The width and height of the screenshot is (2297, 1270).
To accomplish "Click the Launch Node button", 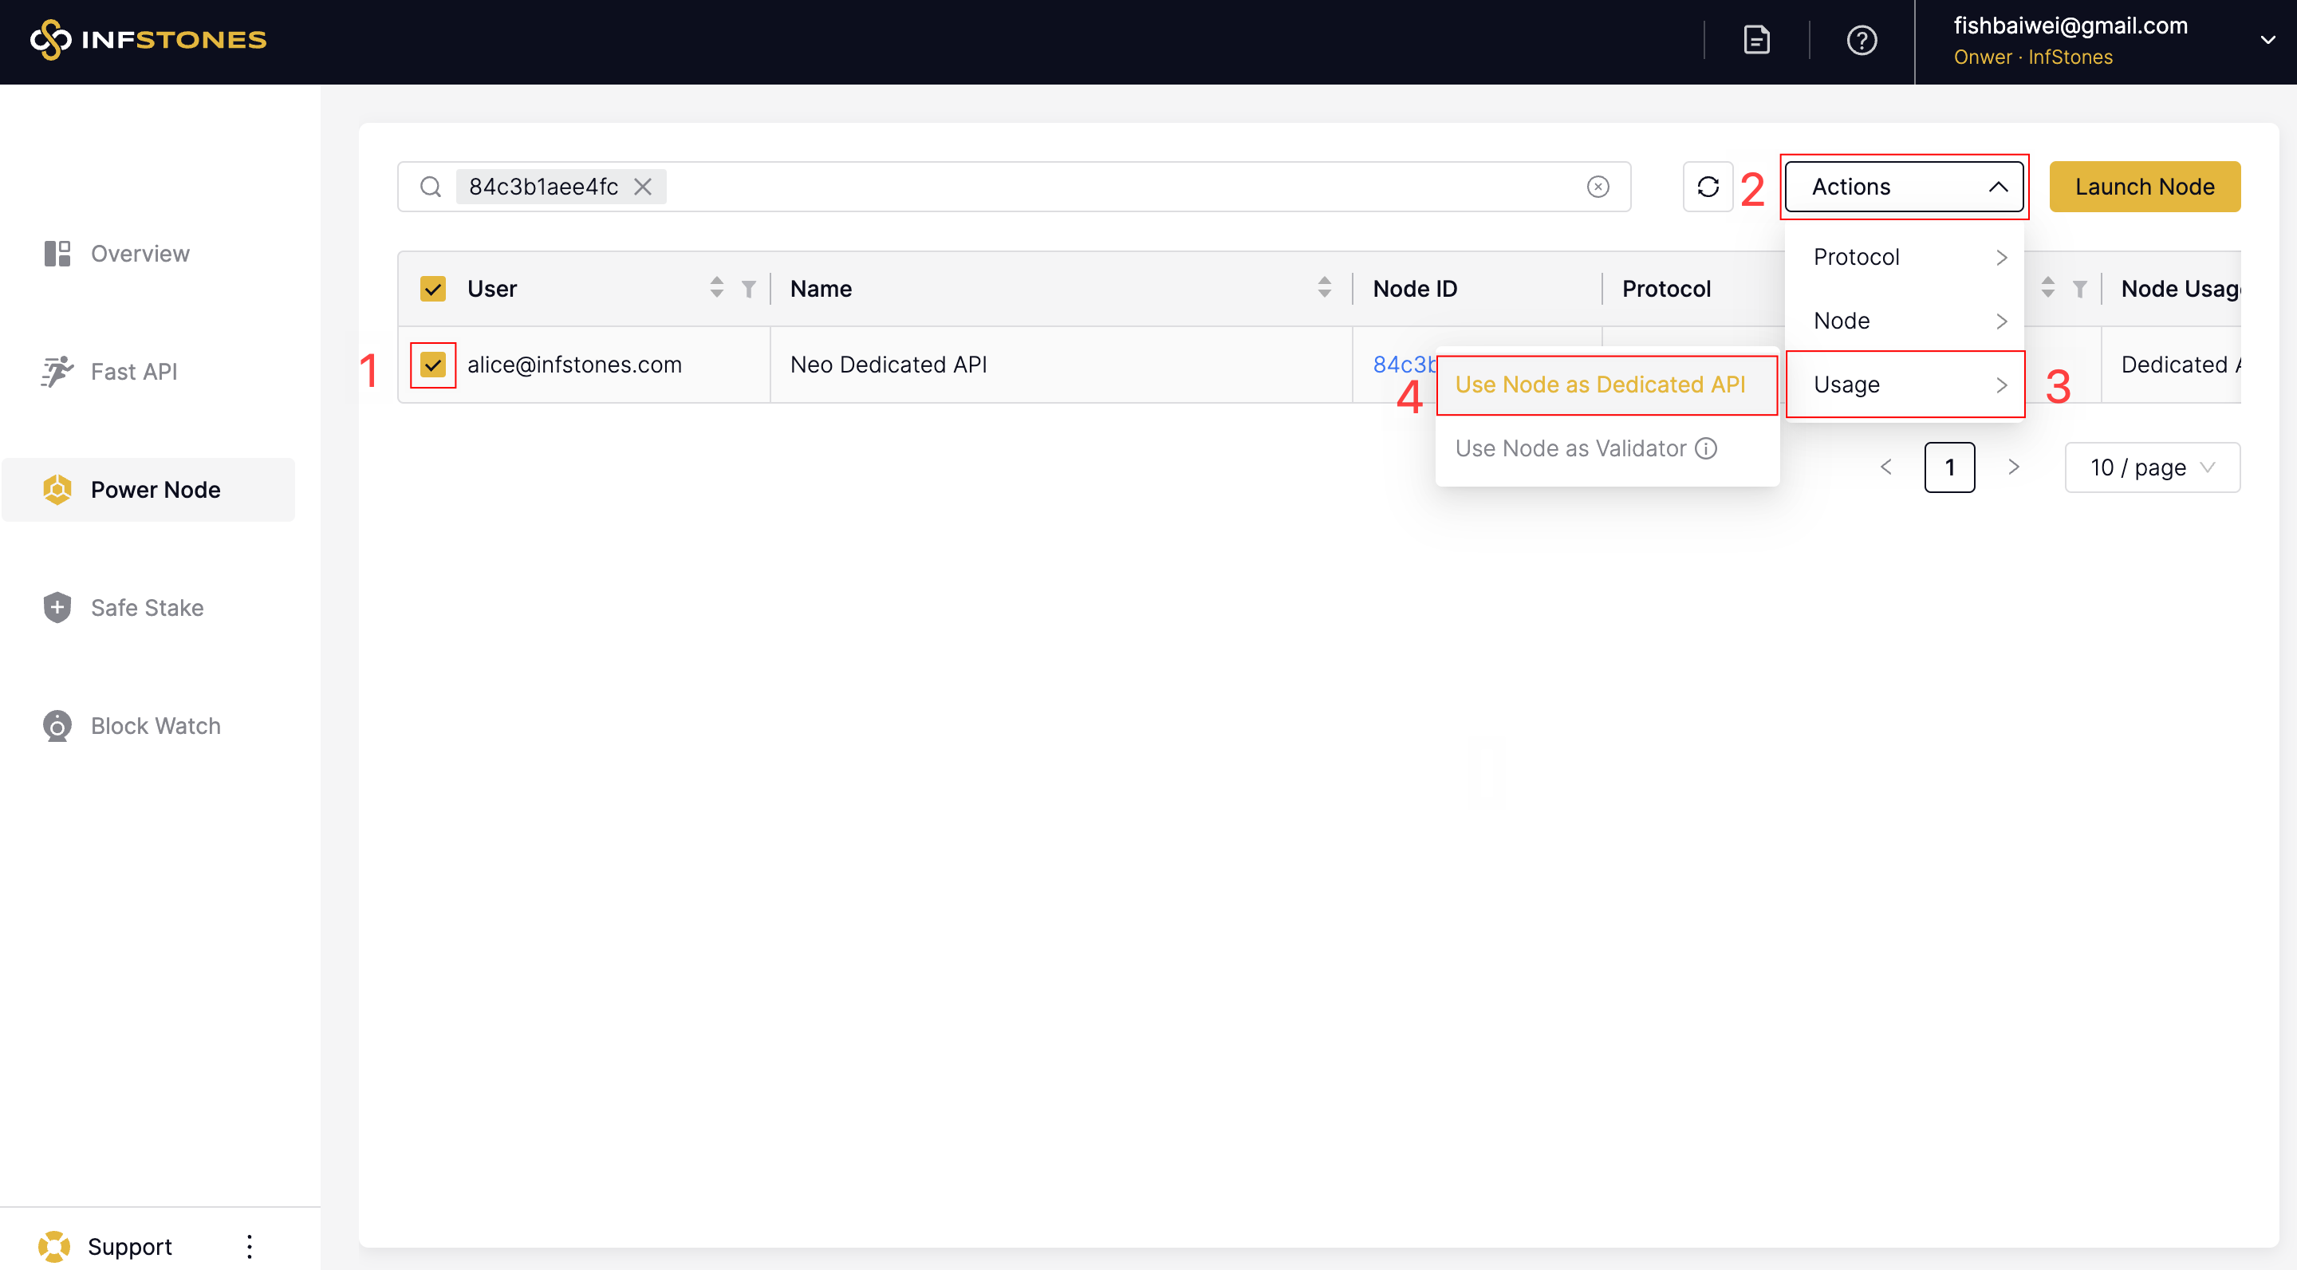I will pyautogui.click(x=2144, y=187).
